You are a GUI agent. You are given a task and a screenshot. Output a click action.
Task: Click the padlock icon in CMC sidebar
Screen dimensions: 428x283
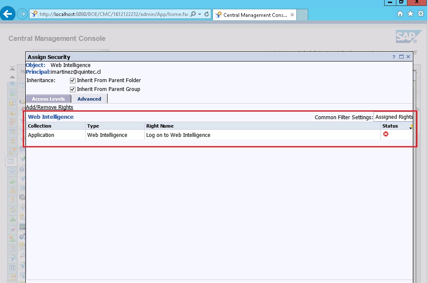click(x=13, y=190)
